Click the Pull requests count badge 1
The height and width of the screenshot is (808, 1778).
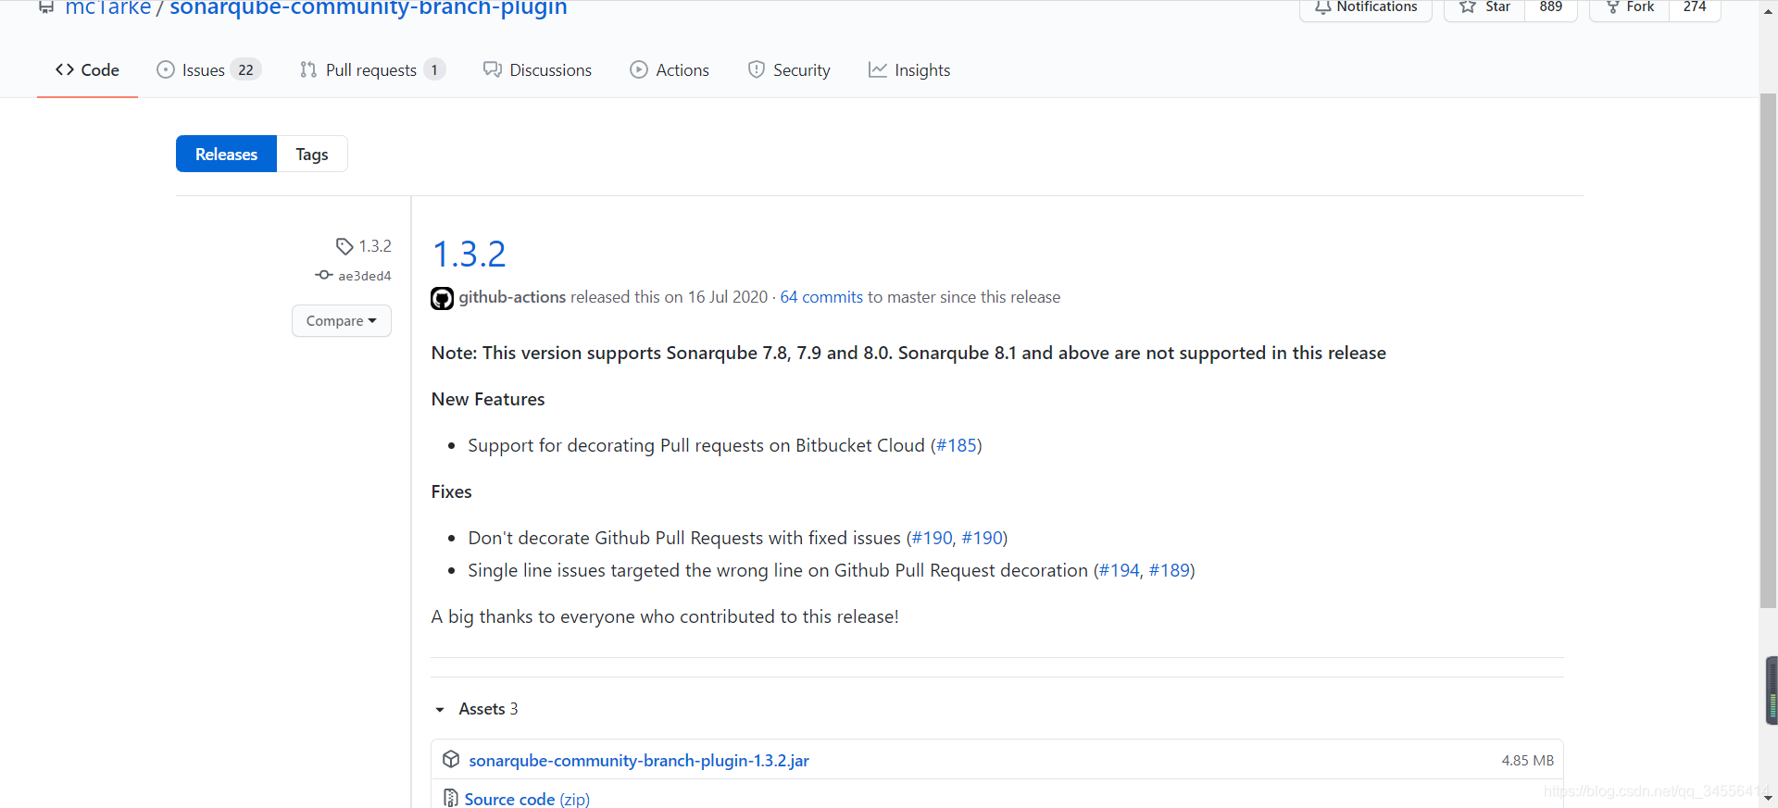pyautogui.click(x=434, y=70)
